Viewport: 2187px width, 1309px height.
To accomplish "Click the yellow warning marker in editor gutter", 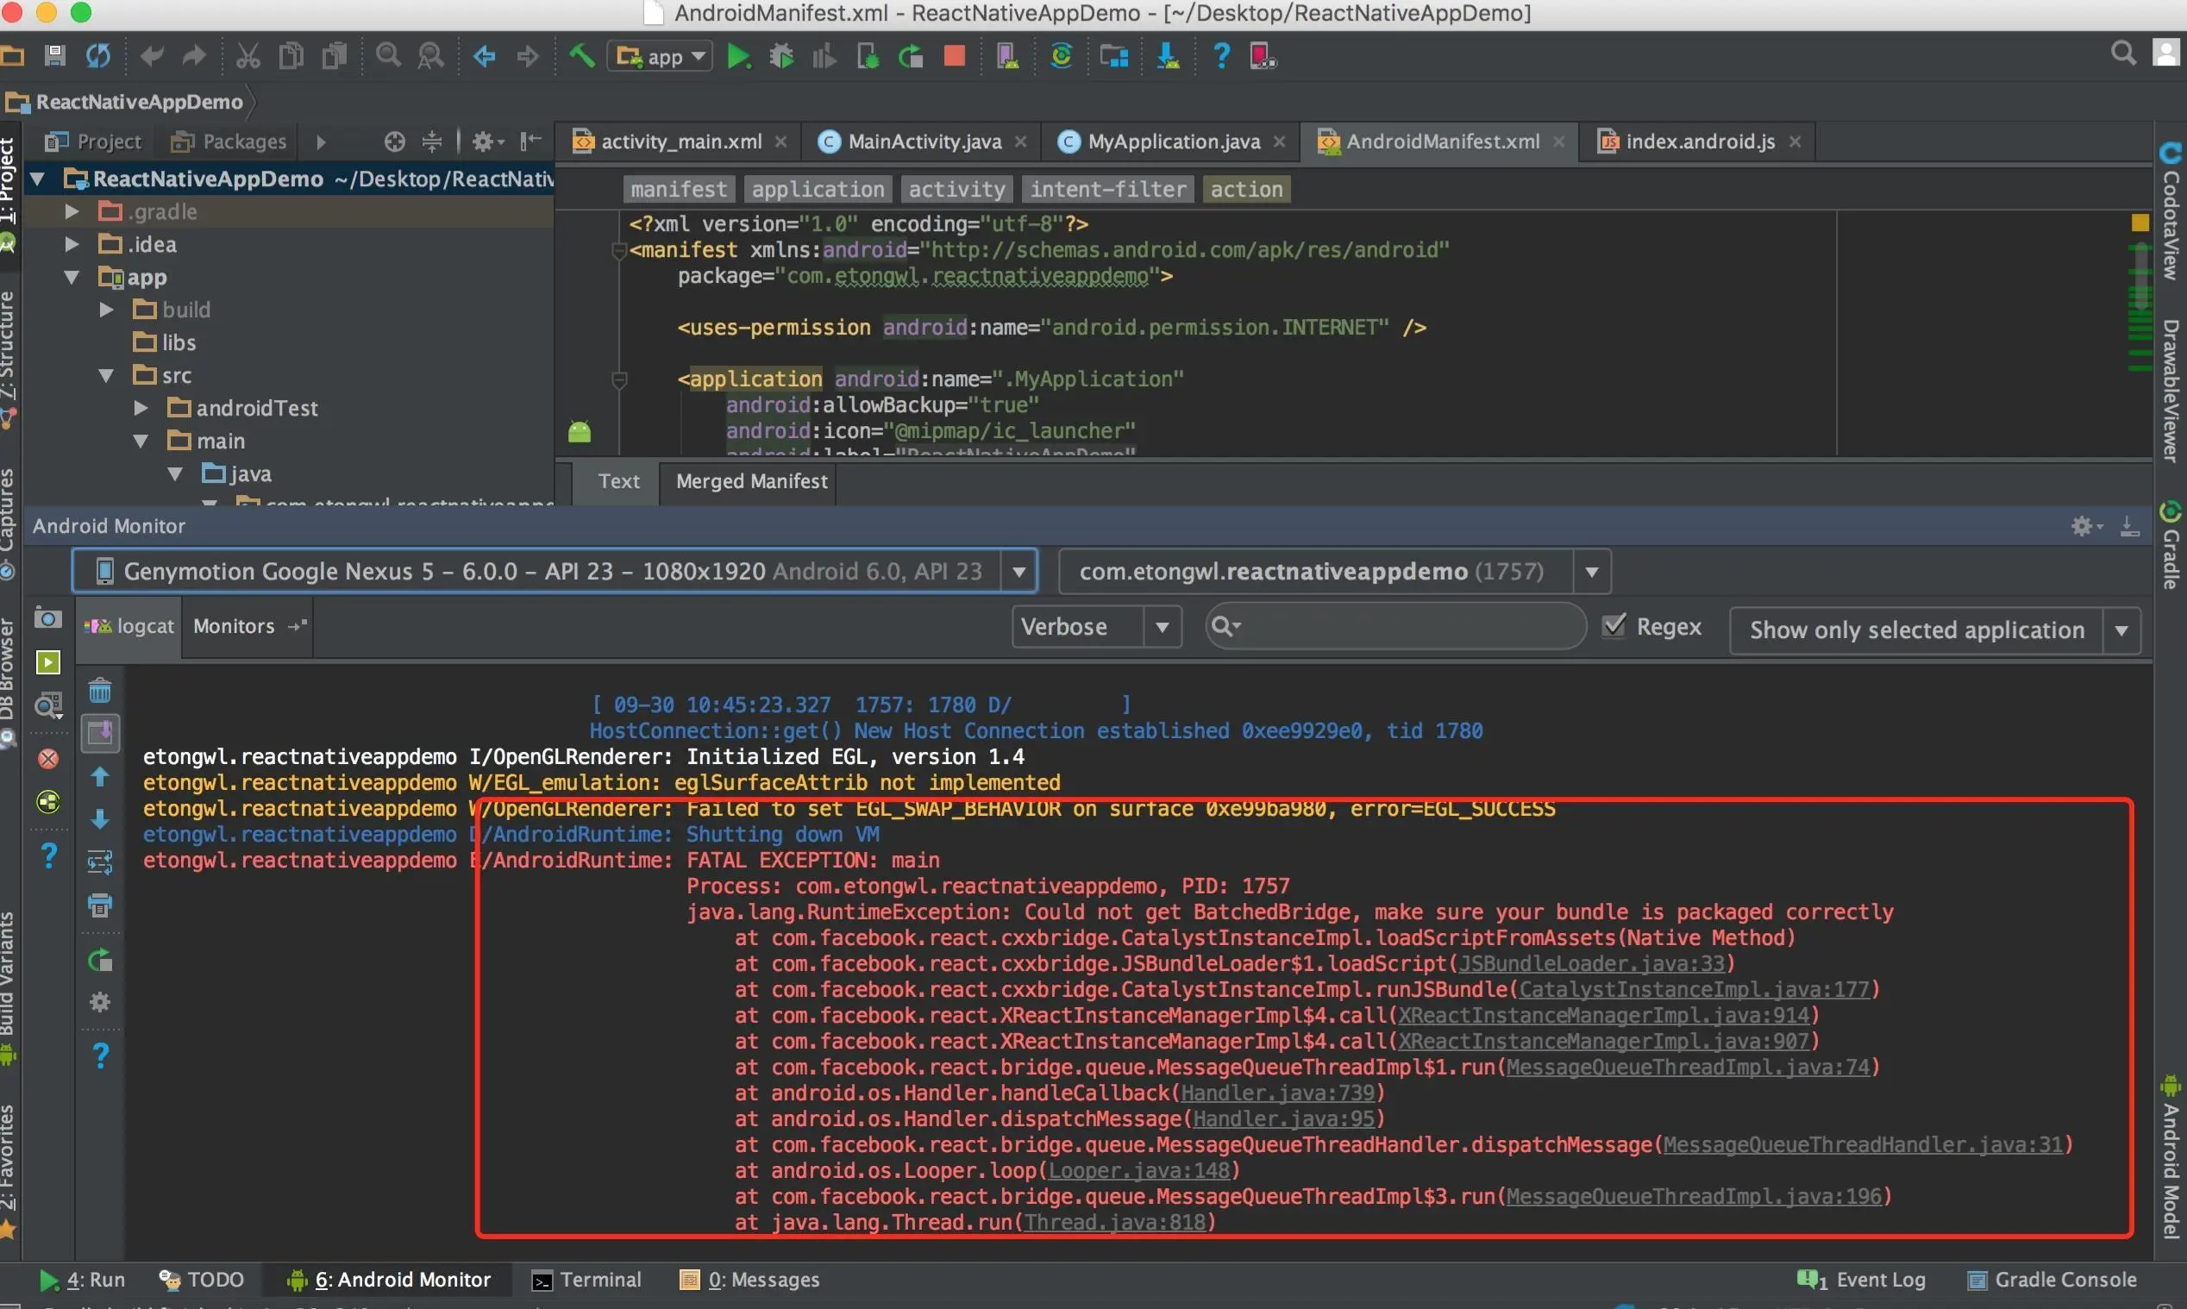I will 2140,222.
